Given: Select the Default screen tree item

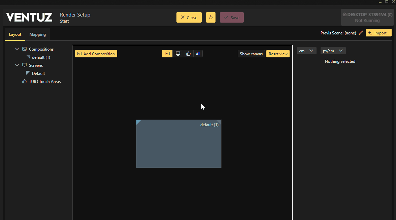Looking at the screenshot, I should click(38, 73).
